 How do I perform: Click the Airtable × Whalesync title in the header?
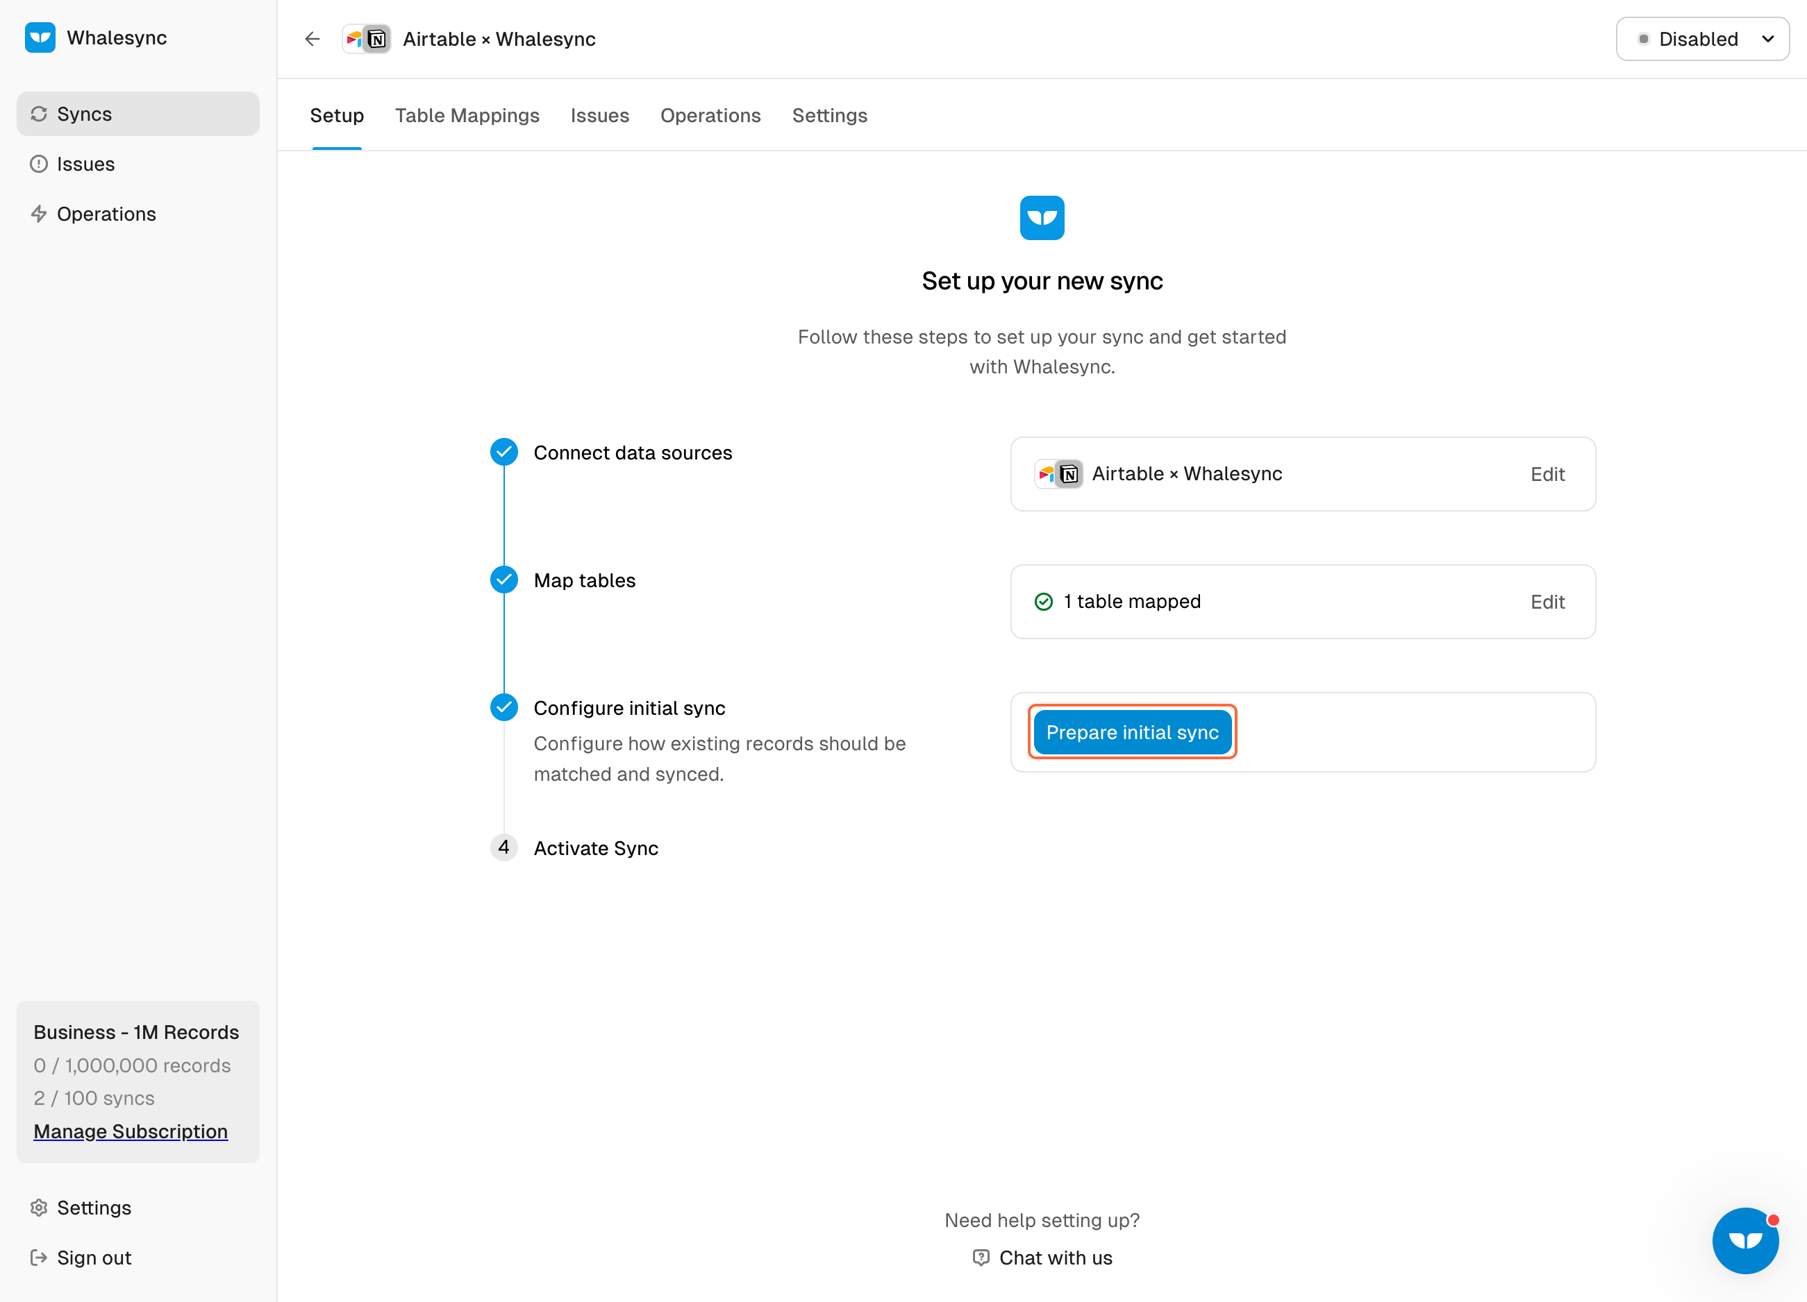pos(499,39)
